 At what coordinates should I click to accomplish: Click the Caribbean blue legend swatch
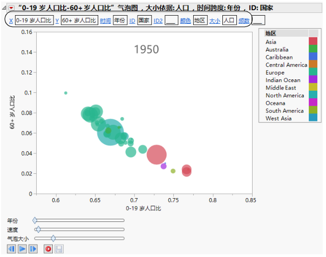click(x=313, y=56)
